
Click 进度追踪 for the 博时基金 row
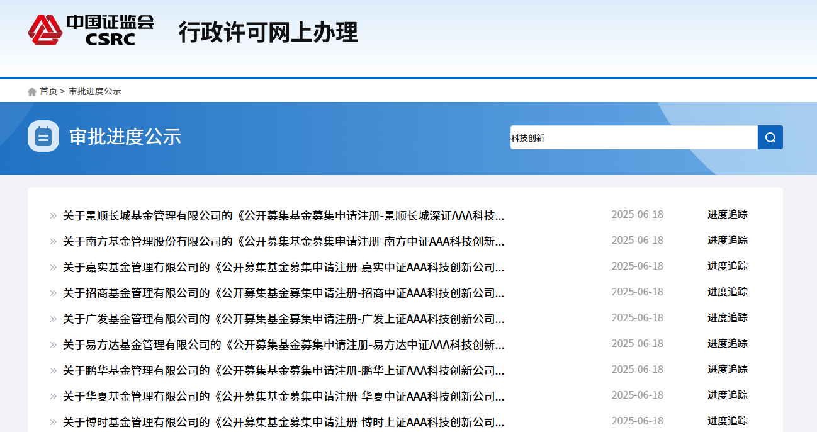728,421
